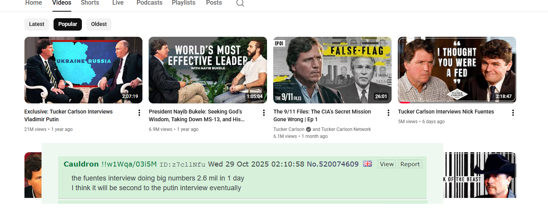Click the 21M views text

35,129
